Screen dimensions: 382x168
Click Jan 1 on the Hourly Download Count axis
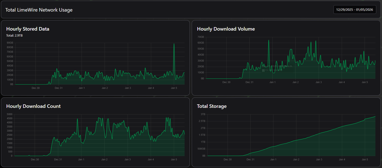81,159
